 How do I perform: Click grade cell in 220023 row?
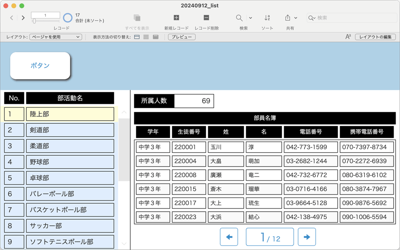153,217
